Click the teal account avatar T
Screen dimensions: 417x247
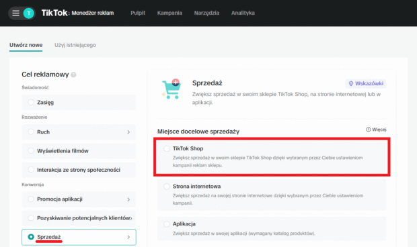(29, 13)
